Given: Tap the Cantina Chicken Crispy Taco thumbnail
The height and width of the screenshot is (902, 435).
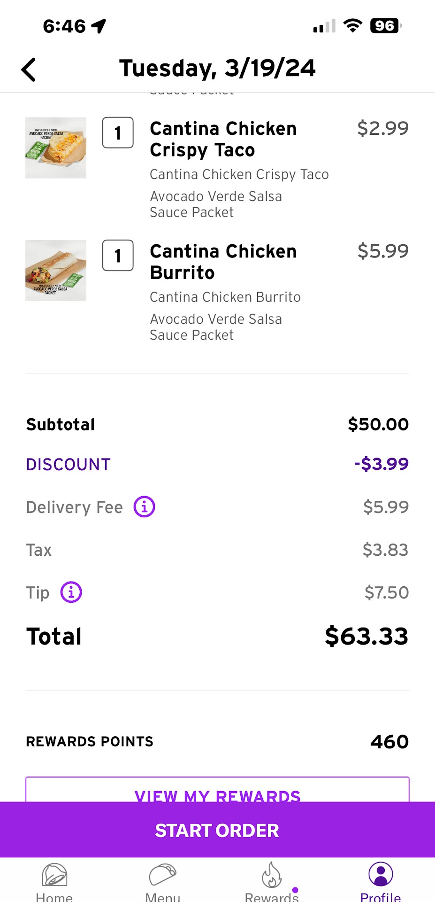Looking at the screenshot, I should (x=56, y=148).
